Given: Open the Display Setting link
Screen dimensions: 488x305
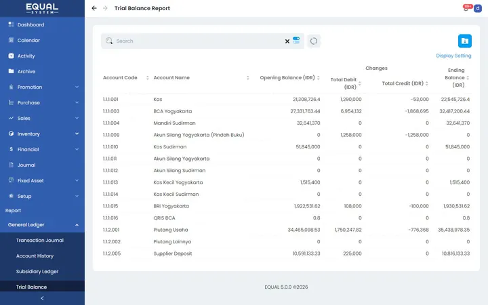Looking at the screenshot, I should (x=453, y=56).
